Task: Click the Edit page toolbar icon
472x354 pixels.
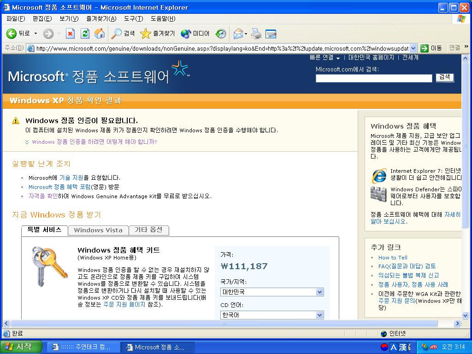Action: 271,33
